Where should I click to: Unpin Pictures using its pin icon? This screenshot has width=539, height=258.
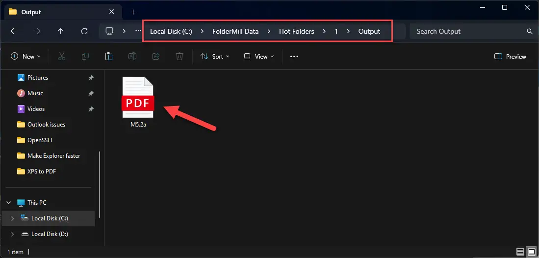[91, 78]
